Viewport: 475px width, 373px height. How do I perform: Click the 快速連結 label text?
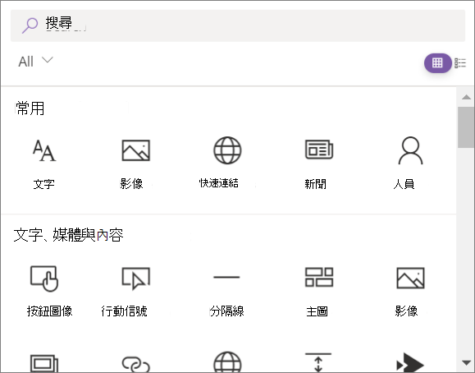point(219,183)
